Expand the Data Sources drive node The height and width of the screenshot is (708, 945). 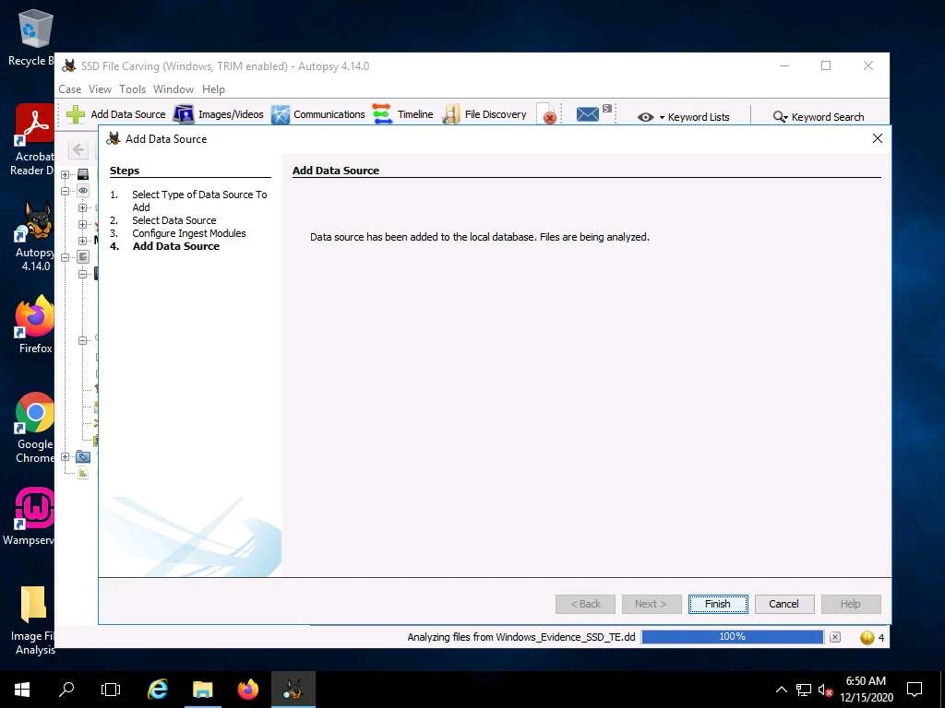coord(66,174)
